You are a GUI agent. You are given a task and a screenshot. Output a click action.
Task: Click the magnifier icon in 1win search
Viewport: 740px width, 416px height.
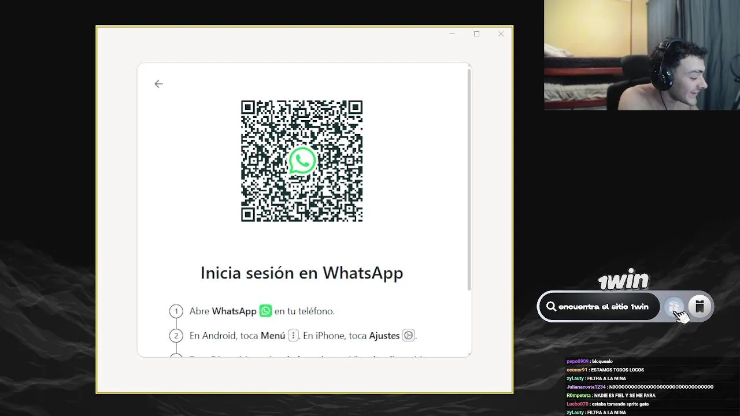[551, 307]
